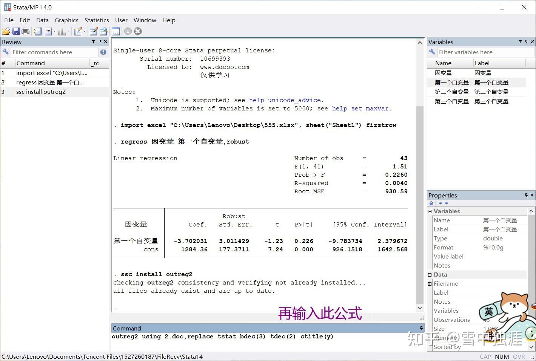The image size is (536, 361).
Task: Click inside the Command input box
Action: [264, 337]
